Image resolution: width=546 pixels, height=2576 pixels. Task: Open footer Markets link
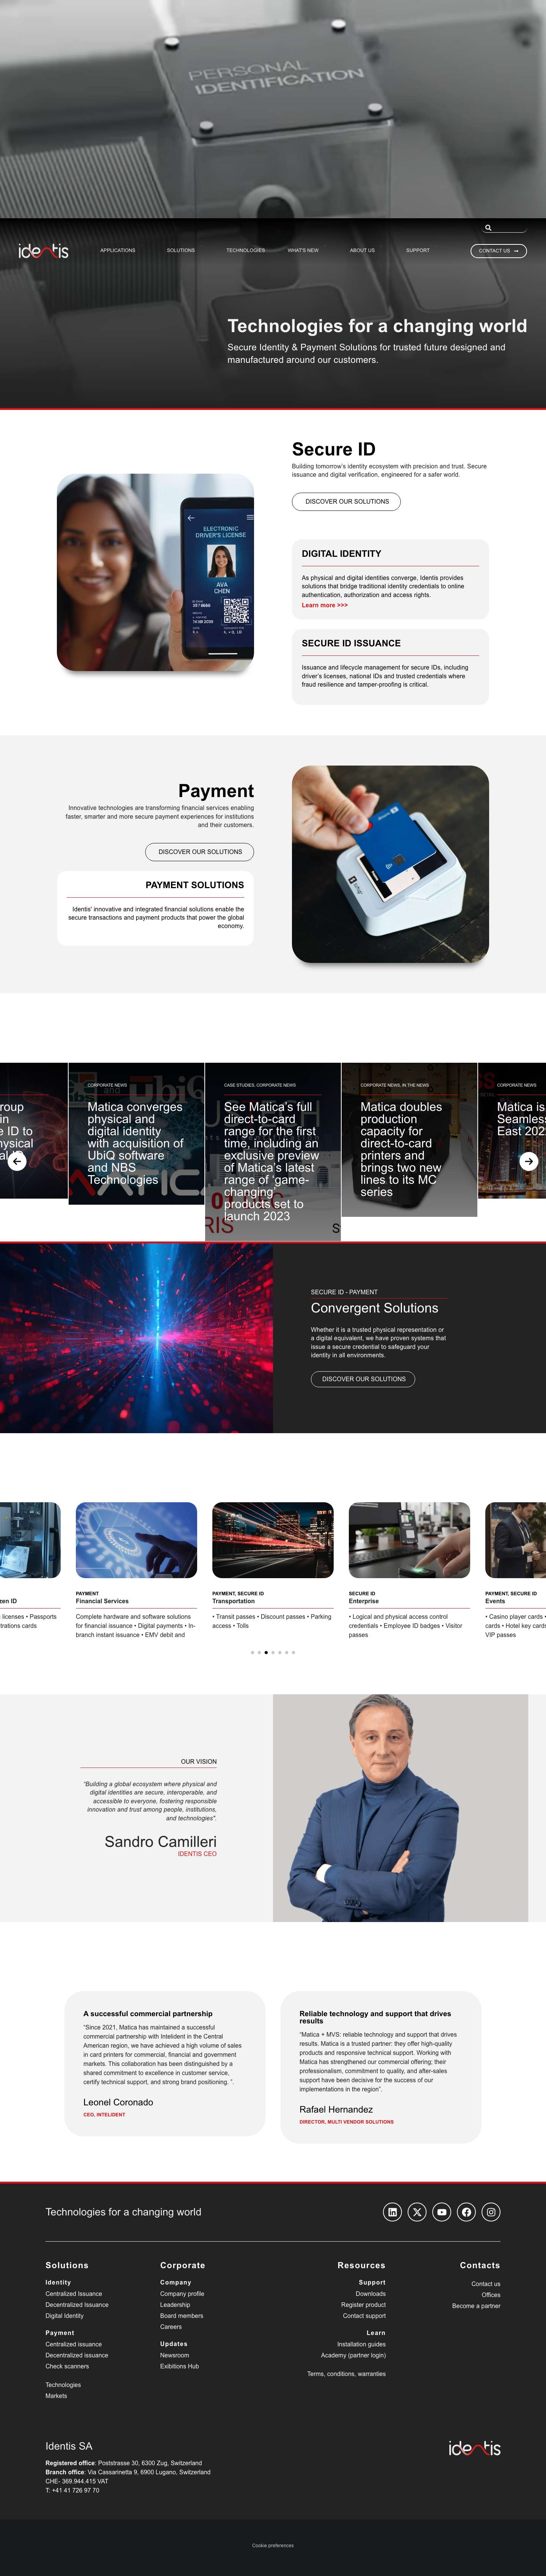56,2396
